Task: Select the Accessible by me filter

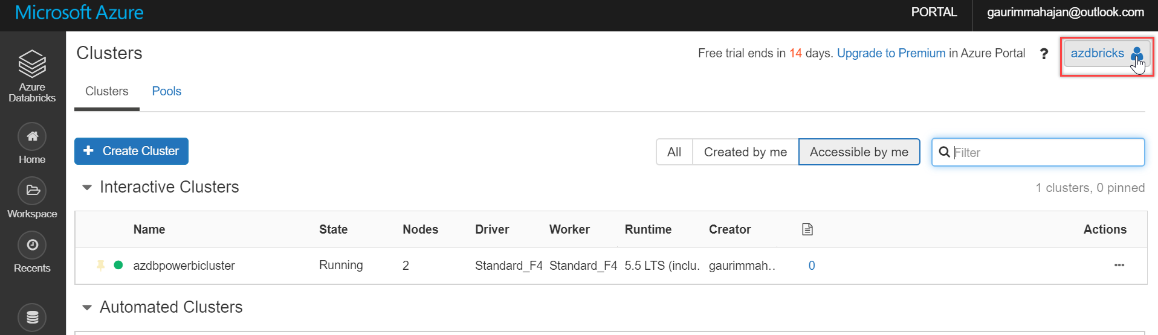Action: 859,152
